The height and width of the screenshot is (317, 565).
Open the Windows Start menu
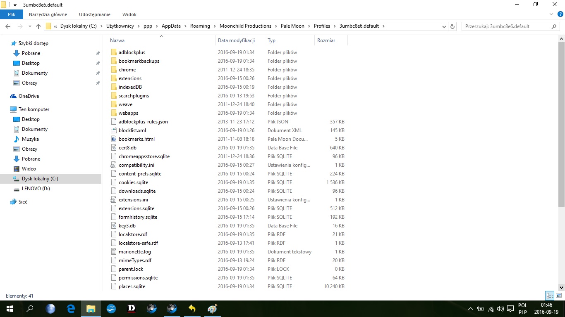(10, 309)
